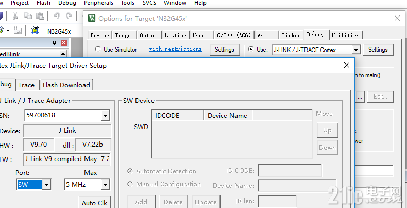This screenshot has width=407, height=208.
Task: Open the Tools menu
Action: (127, 3)
